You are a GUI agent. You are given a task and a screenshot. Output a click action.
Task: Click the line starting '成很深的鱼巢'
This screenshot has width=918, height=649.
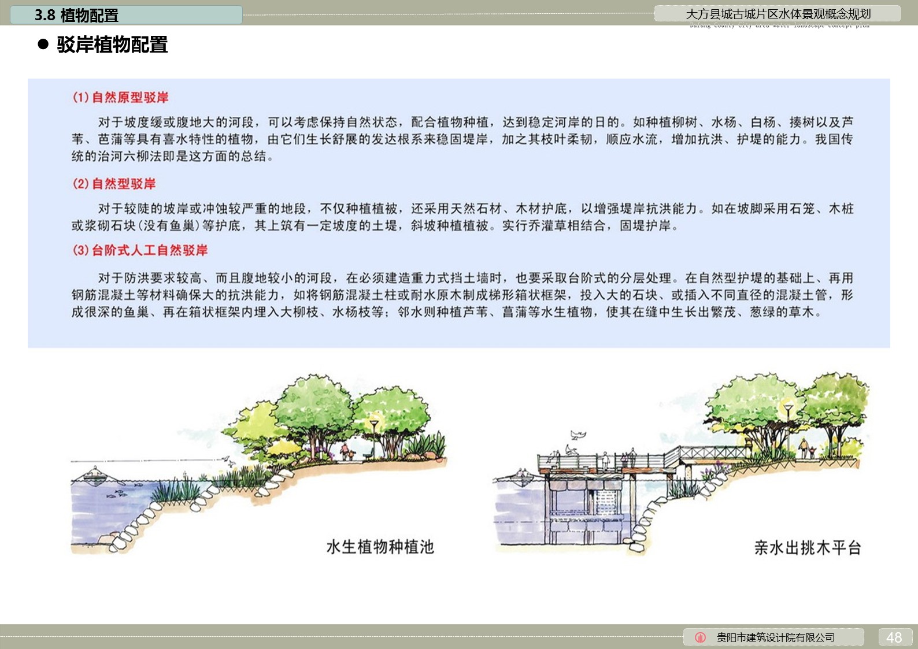coord(446,312)
